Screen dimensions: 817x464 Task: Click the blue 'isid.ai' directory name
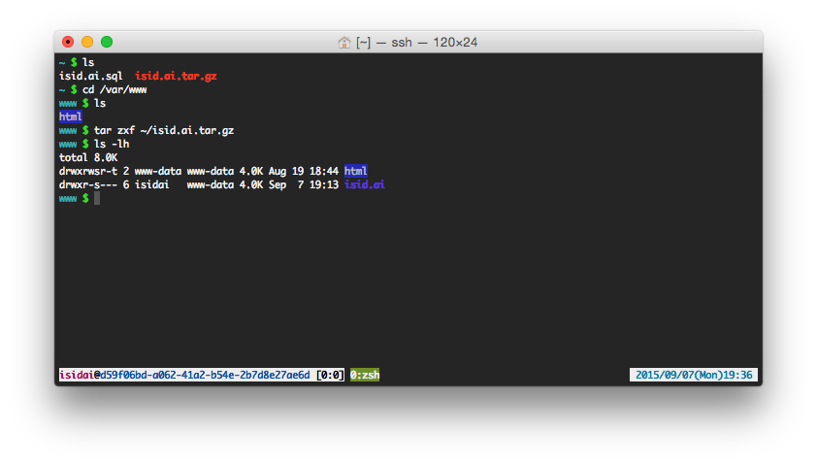coord(364,184)
